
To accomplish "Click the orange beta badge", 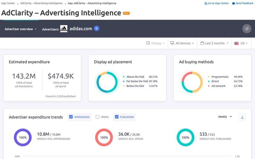I will coord(126,13).
